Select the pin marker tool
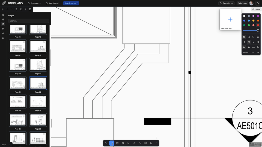262x147 pixels. (134, 143)
